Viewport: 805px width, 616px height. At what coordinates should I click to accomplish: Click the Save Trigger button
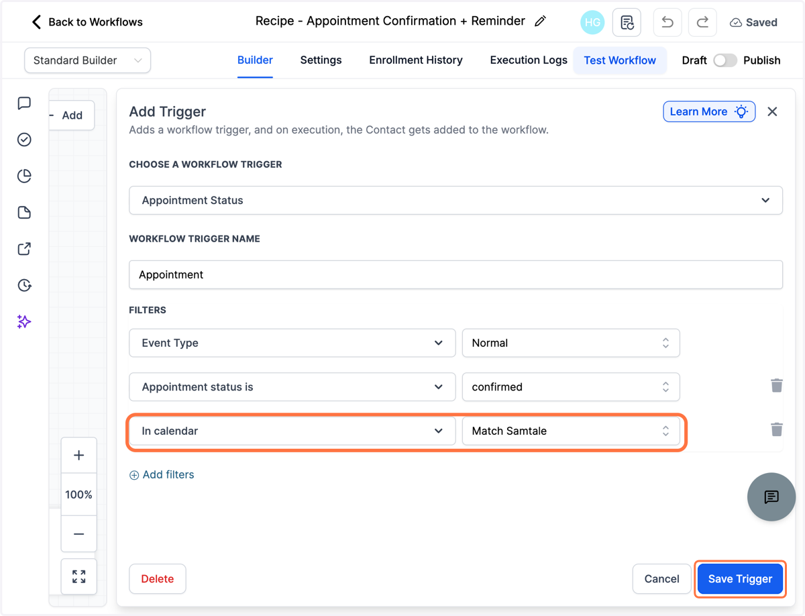click(740, 578)
